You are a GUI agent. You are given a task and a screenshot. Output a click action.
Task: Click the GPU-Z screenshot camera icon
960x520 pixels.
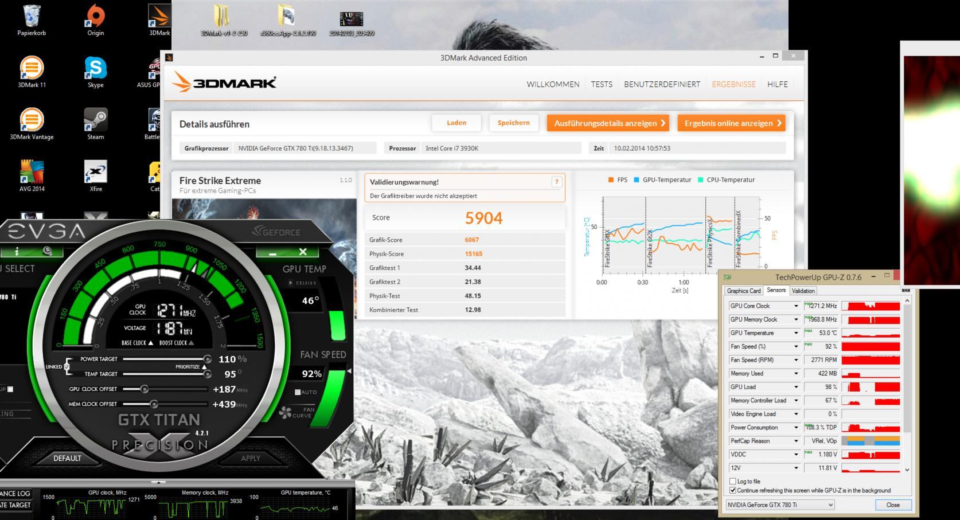[x=906, y=291]
